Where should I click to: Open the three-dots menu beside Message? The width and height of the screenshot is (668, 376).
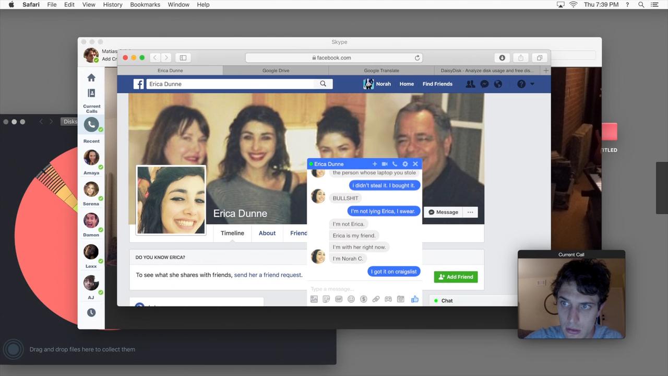(x=470, y=212)
